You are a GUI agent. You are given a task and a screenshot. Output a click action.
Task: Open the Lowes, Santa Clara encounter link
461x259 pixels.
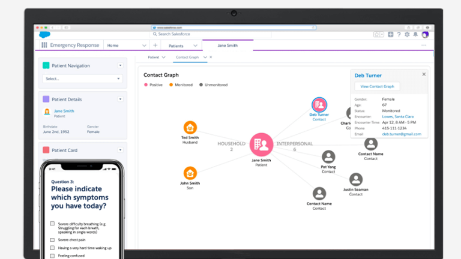(x=398, y=116)
